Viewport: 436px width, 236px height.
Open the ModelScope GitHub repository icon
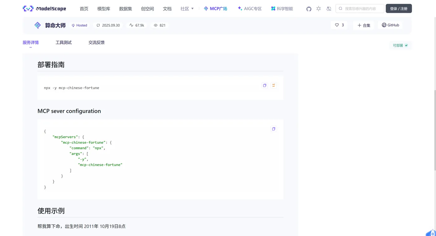[309, 9]
